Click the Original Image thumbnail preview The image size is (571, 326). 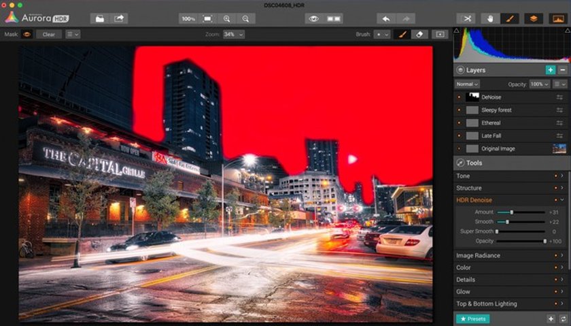[559, 148]
